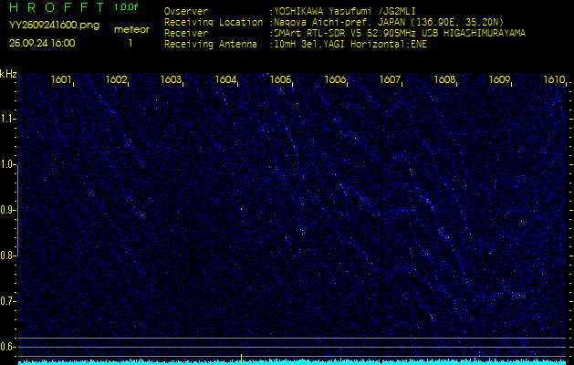574x365 pixels.
Task: Click the HROFFT title text
Action: click(x=57, y=7)
